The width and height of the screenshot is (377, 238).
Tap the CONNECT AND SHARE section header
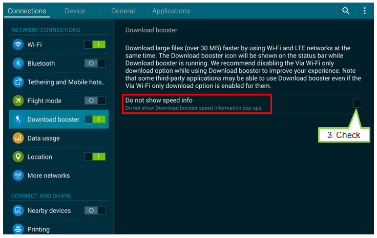click(x=41, y=196)
